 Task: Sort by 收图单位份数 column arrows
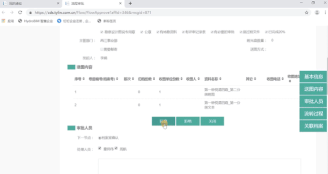(181, 79)
